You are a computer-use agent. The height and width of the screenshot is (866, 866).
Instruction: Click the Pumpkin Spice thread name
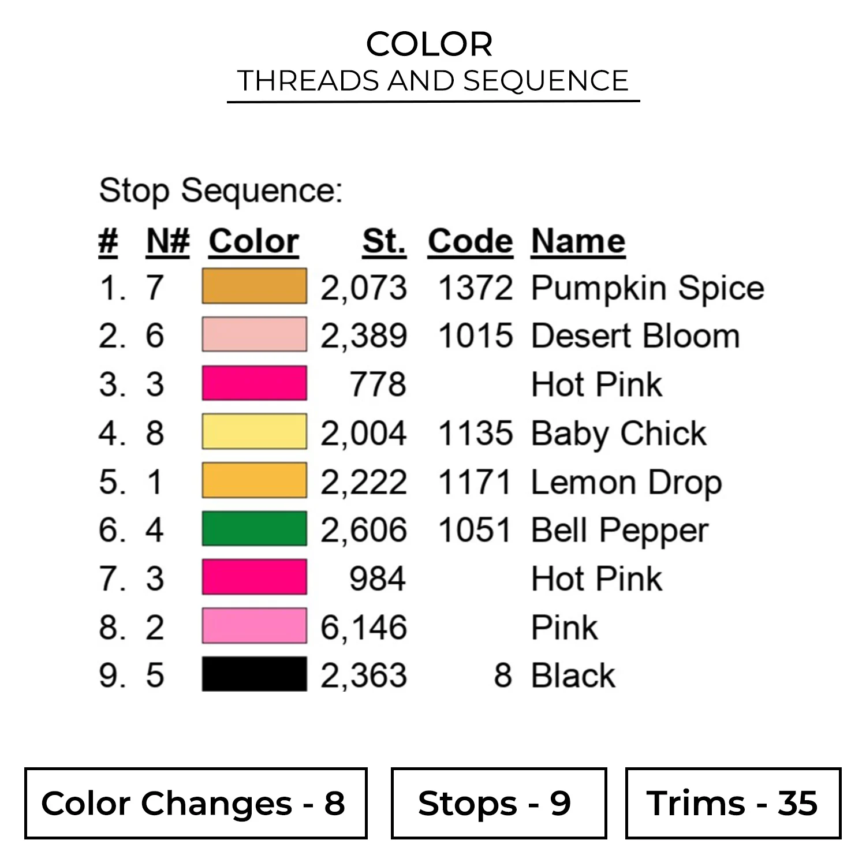[x=647, y=288]
